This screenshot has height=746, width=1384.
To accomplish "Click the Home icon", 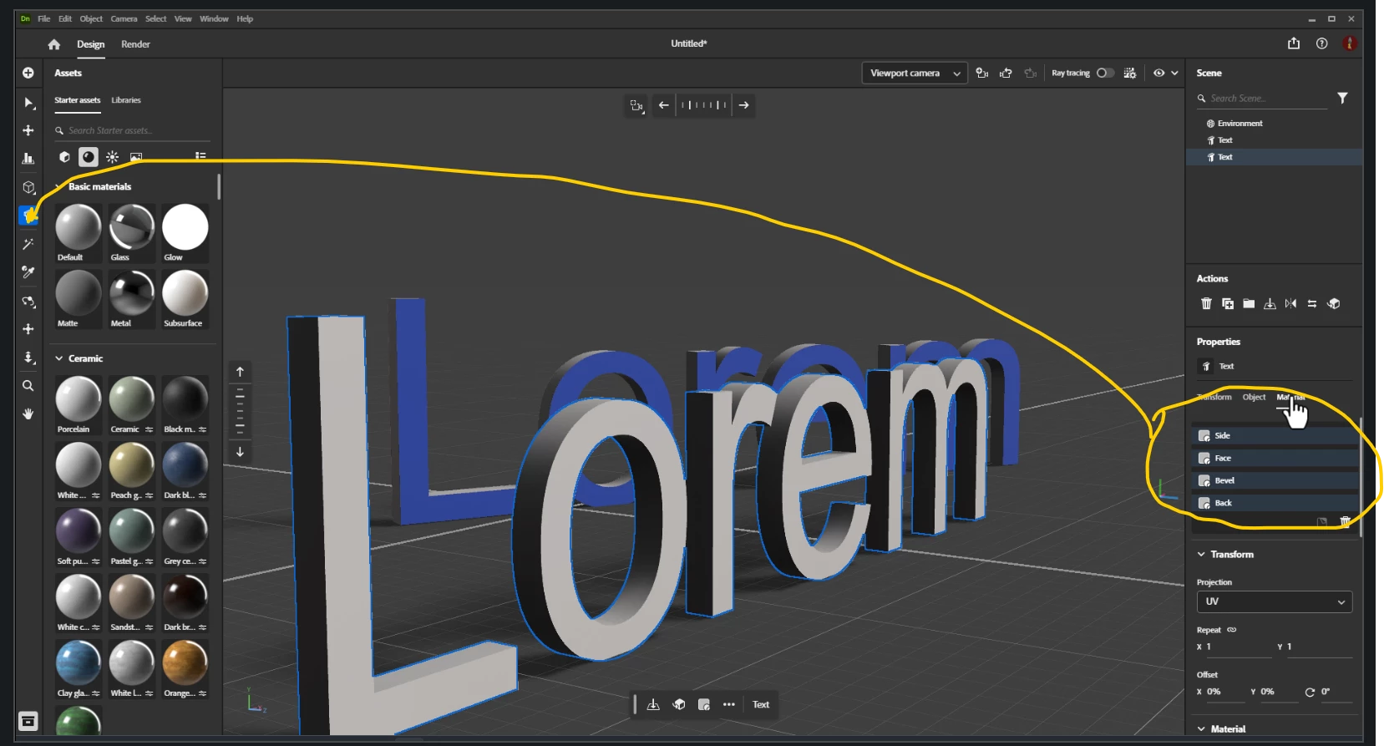I will pos(54,44).
